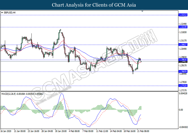Select the 1.32239 price level label
The image size is (188, 134).
tap(183, 27)
